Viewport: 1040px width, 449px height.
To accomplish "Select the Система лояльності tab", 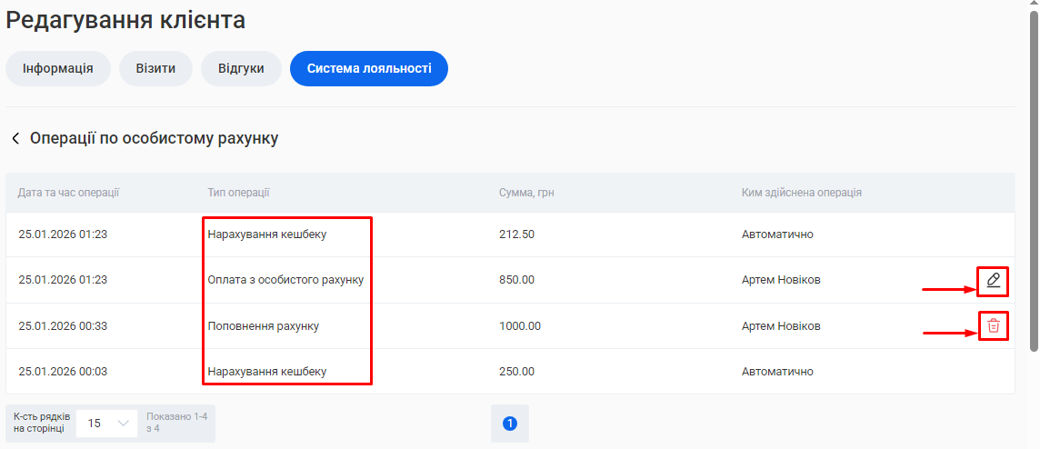I will pos(368,68).
